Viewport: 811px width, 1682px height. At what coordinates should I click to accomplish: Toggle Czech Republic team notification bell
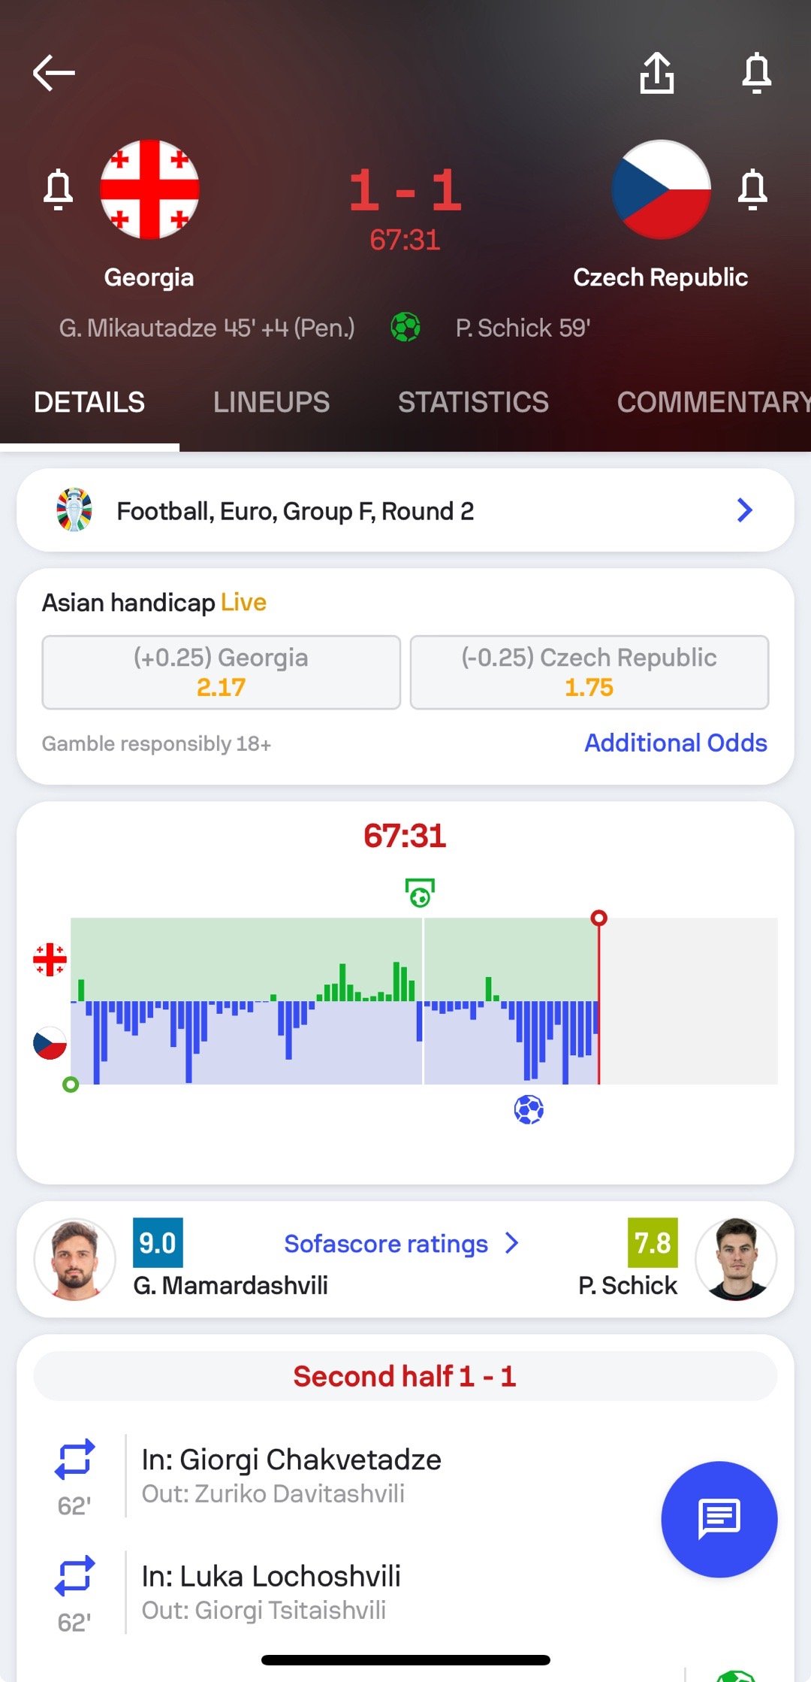752,189
